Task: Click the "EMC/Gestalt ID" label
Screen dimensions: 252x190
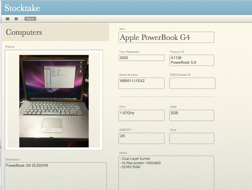Action: click(180, 75)
